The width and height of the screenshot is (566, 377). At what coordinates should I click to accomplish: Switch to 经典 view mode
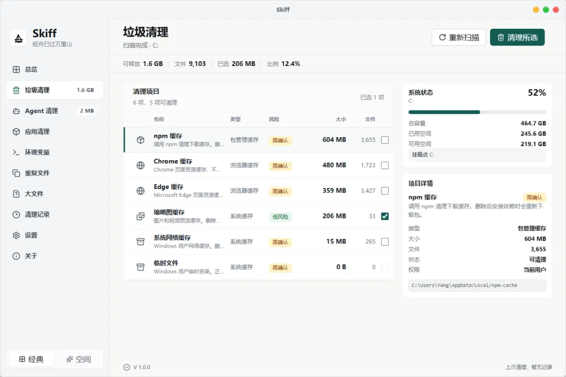coord(31,359)
